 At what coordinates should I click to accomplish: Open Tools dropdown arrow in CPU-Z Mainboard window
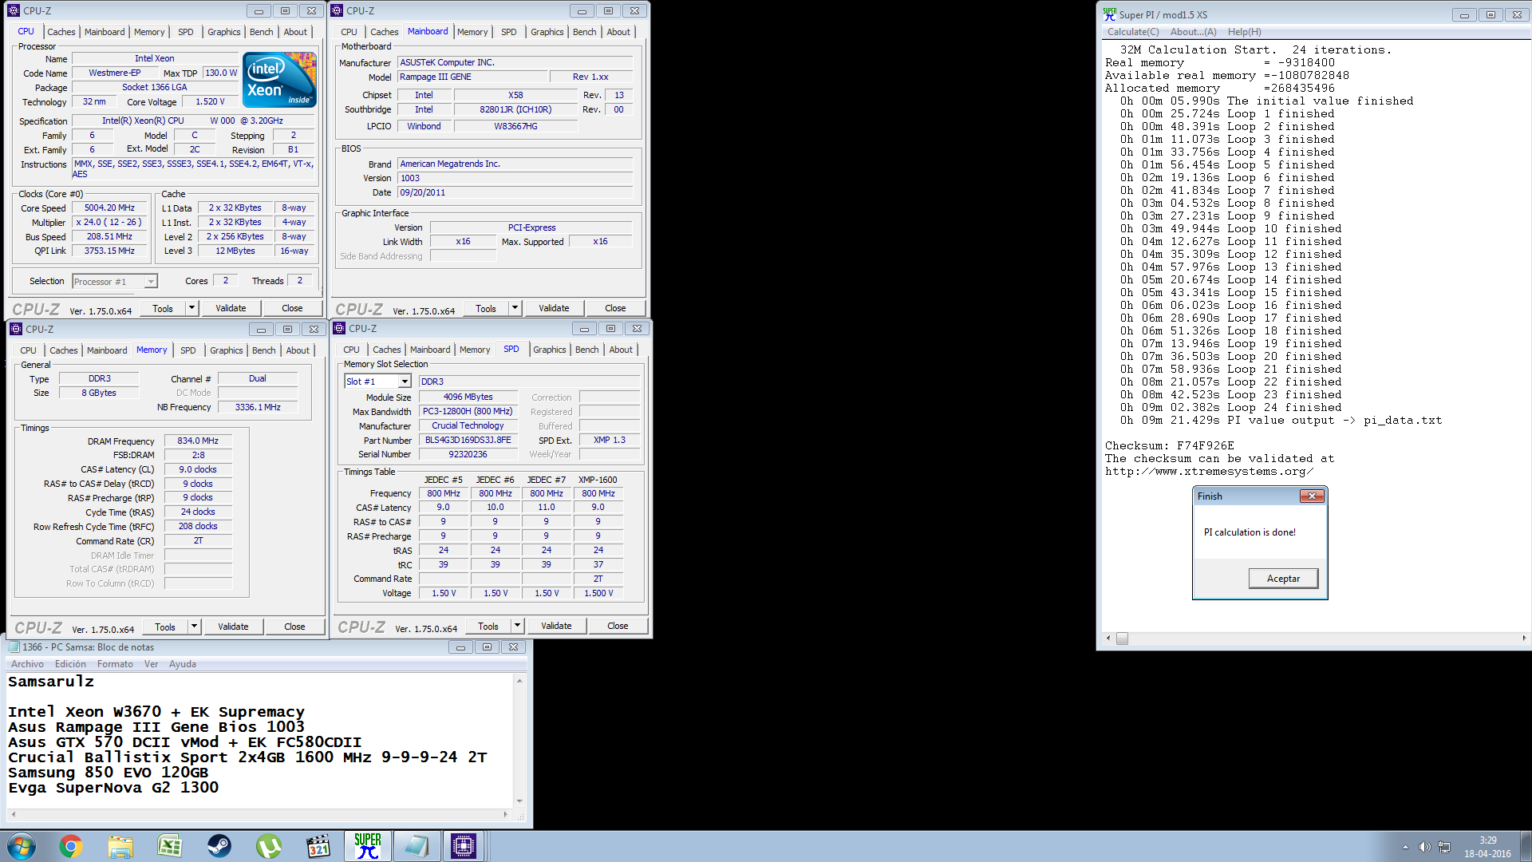[515, 308]
